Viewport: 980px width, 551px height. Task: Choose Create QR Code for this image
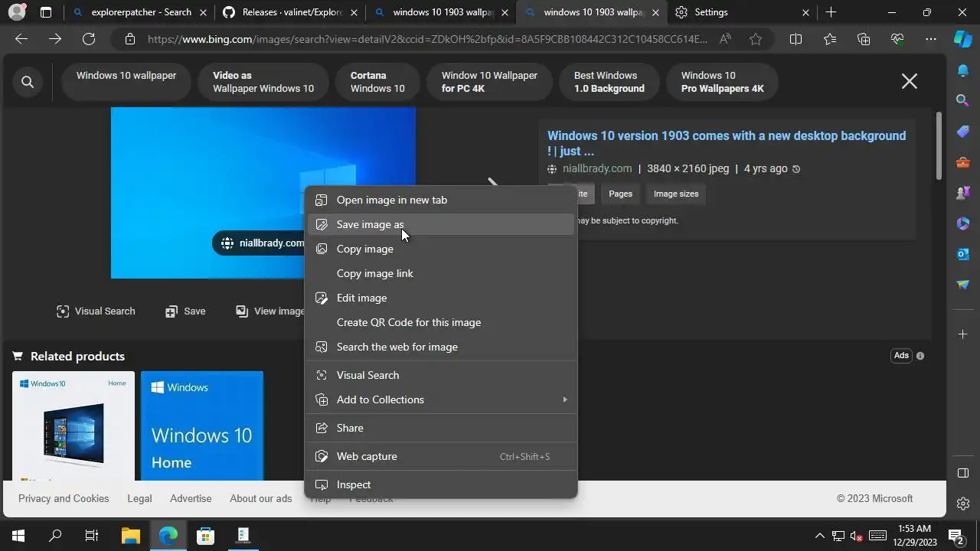pyautogui.click(x=441, y=322)
